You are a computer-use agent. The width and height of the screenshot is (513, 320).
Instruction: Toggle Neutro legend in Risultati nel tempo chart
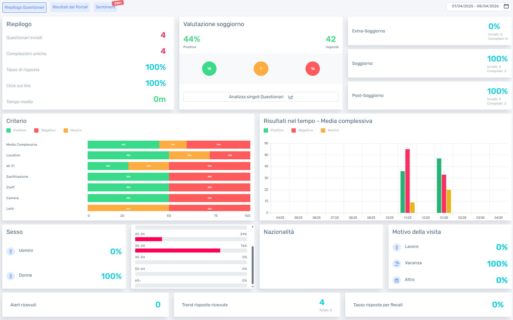330,130
